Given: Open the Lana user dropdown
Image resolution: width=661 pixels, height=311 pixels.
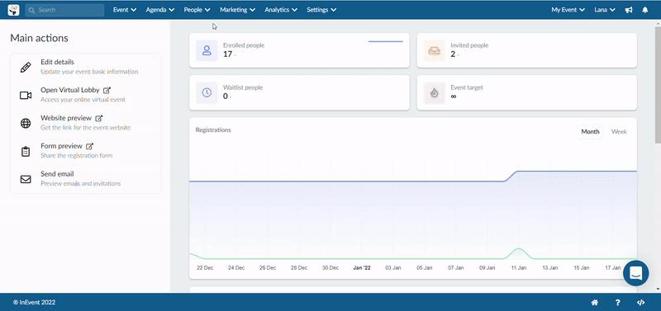Looking at the screenshot, I should click(x=605, y=10).
